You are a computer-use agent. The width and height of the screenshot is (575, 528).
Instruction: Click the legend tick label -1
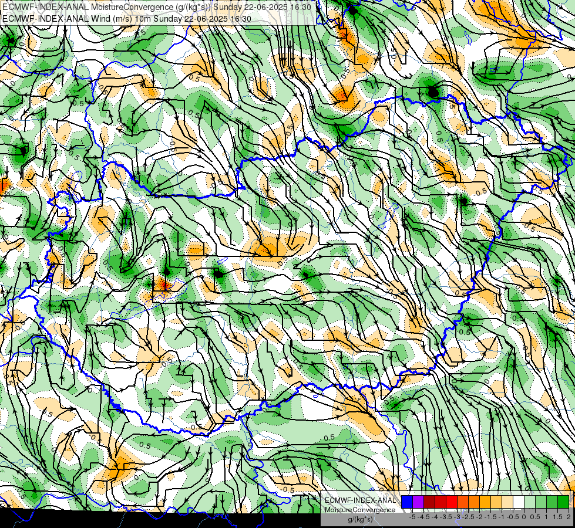[502, 517]
